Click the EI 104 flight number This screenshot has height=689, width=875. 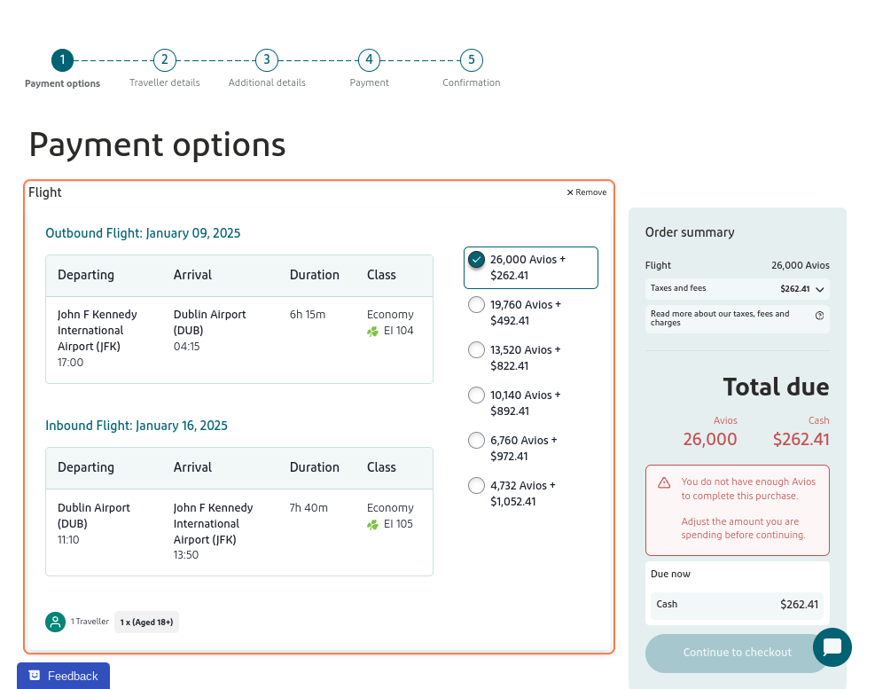click(398, 331)
